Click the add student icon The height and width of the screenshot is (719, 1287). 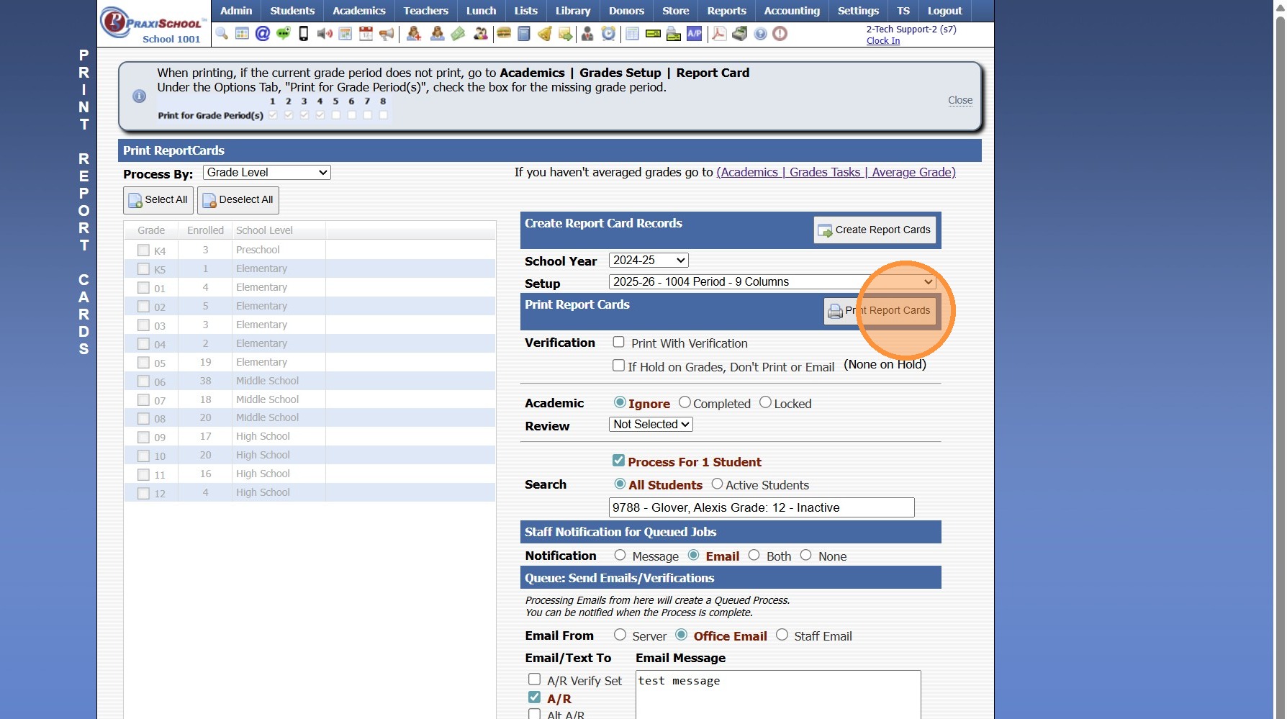pos(414,34)
